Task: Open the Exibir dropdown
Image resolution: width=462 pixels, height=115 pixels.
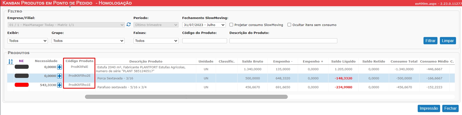Action: 27,41
